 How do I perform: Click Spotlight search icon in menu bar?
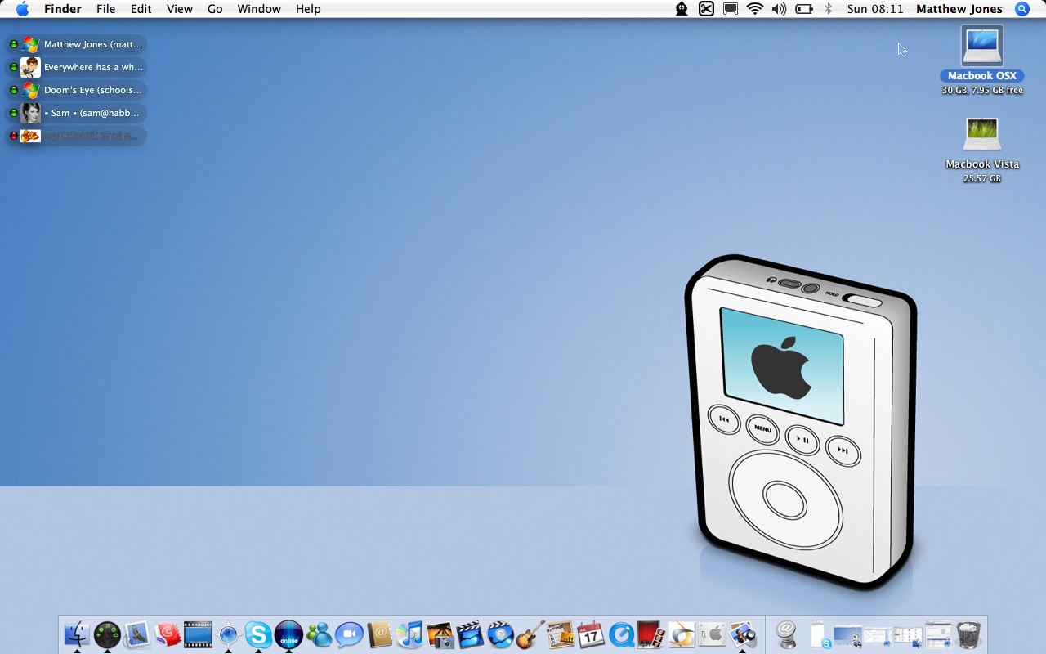click(1022, 9)
